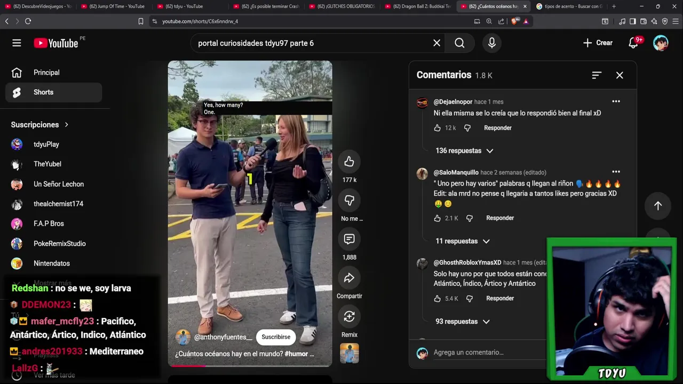The width and height of the screenshot is (683, 384).
Task: Open a new browser tab
Action: click(x=614, y=6)
